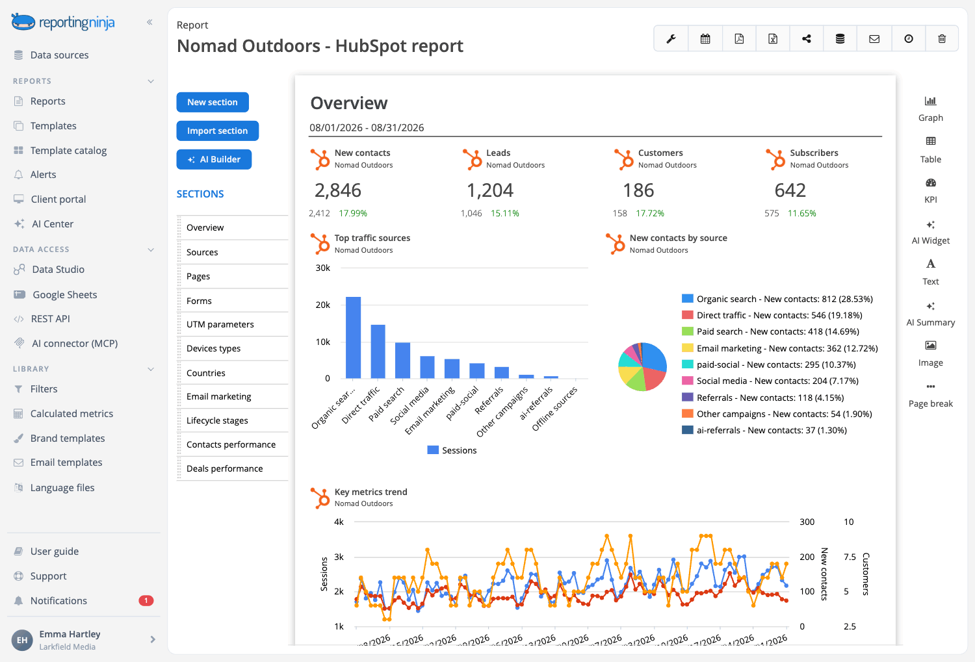Send the report via the envelope icon
The width and height of the screenshot is (975, 662).
click(874, 39)
